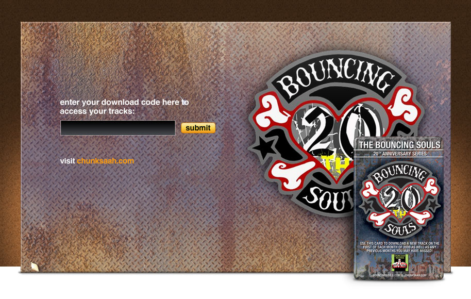The width and height of the screenshot is (471, 299).
Task: Click the bouncingsouls.com text on the card
Action: click(386, 275)
